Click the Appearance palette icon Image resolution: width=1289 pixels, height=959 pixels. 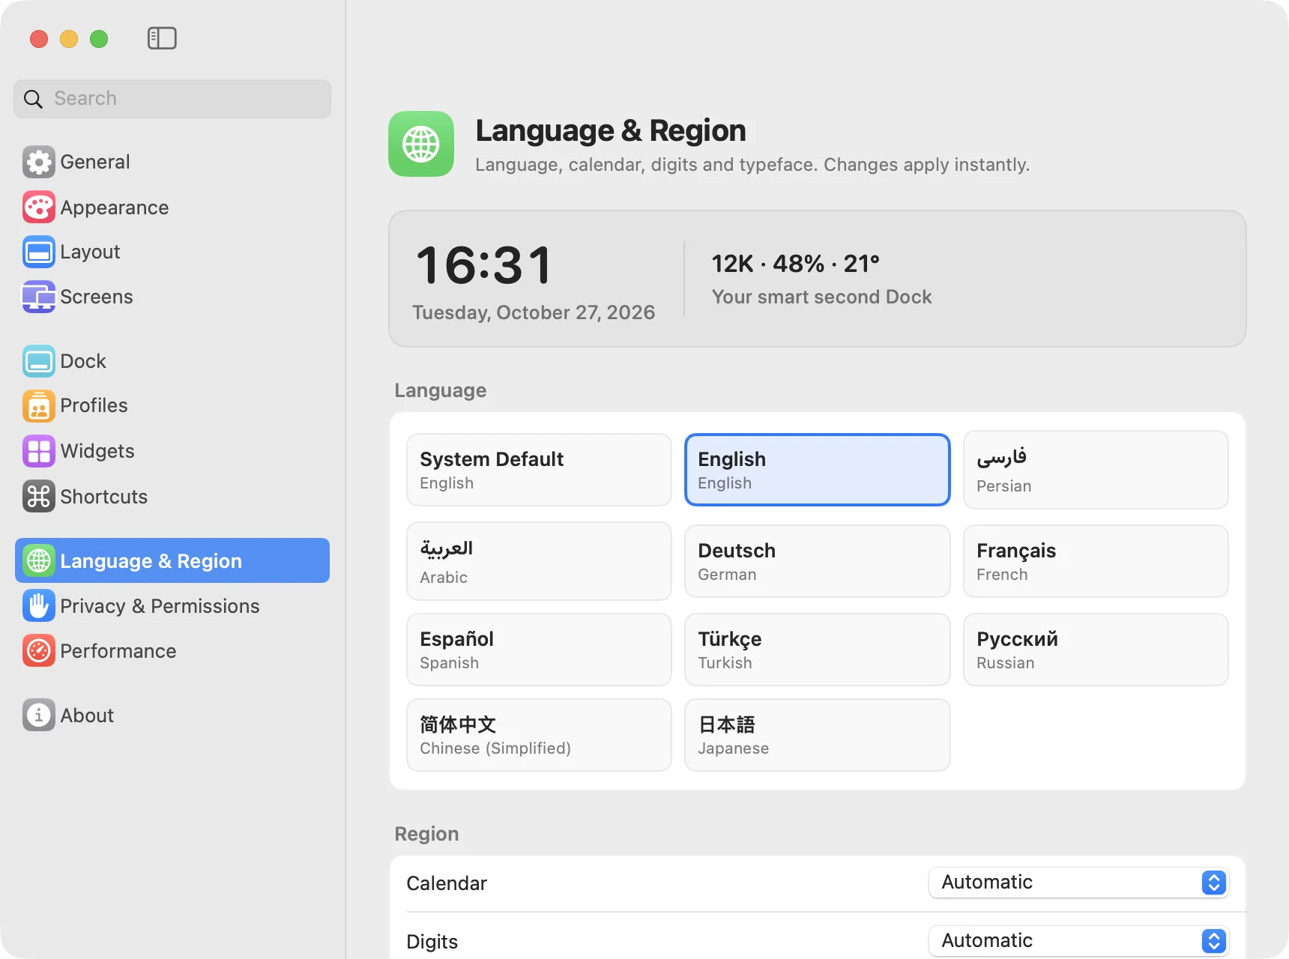pos(39,208)
